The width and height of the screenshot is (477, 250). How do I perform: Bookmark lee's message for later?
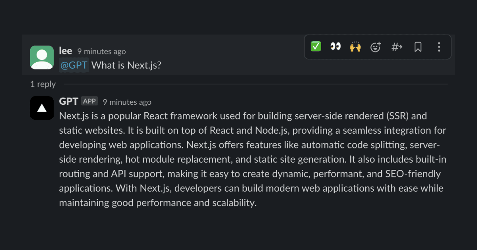(x=418, y=47)
